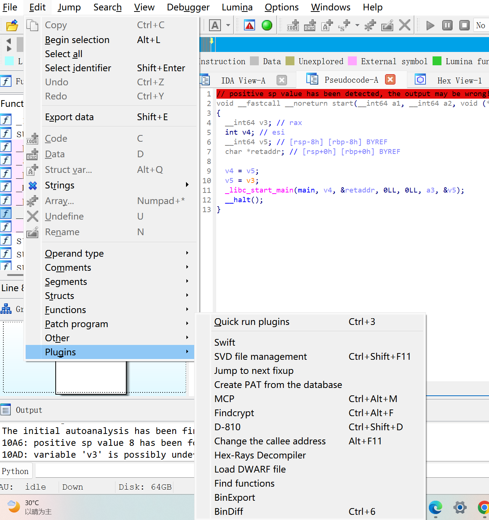Viewport: 489px width, 520px height.
Task: Click the open file folder icon
Action: point(12,25)
